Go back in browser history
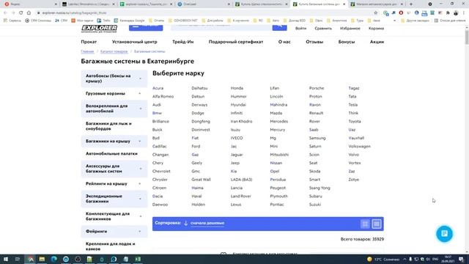Viewport: 469px width, 264px height. coord(5,13)
